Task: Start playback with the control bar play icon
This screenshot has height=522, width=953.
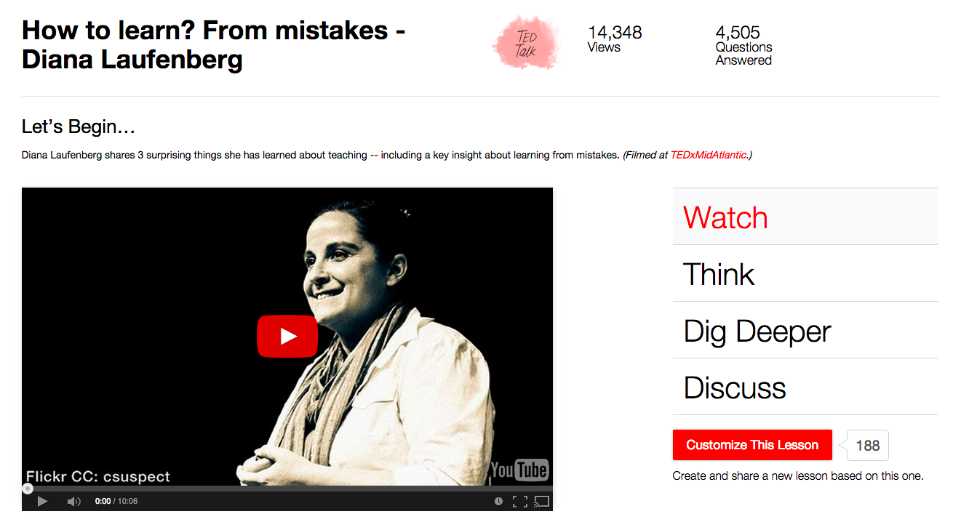Action: pyautogui.click(x=42, y=501)
